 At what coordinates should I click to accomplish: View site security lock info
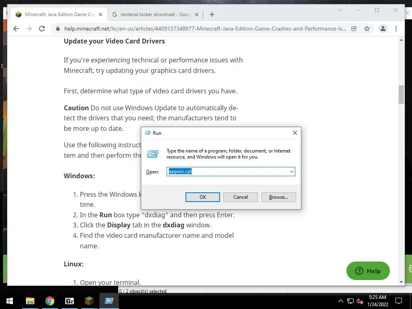pyautogui.click(x=58, y=29)
